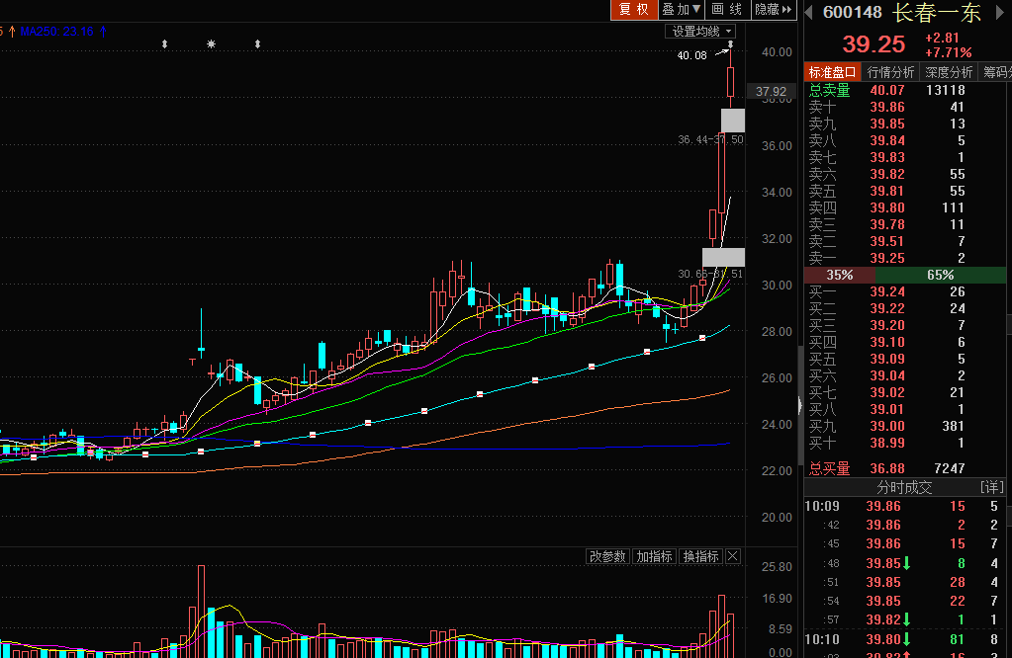Image resolution: width=1012 pixels, height=658 pixels.
Task: Switch to the 行情分析 tab
Action: pyautogui.click(x=890, y=72)
